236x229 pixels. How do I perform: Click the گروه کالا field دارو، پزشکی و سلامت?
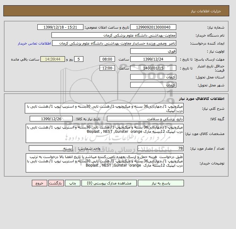click(x=145, y=119)
